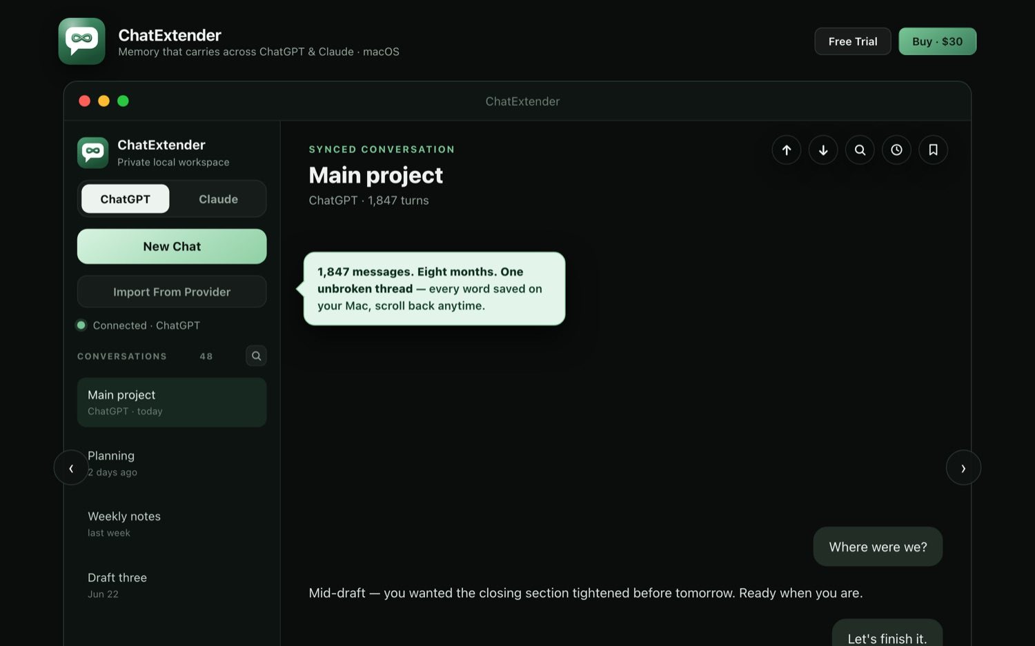1035x646 pixels.
Task: Switch to the Claude provider tab
Action: pyautogui.click(x=218, y=199)
